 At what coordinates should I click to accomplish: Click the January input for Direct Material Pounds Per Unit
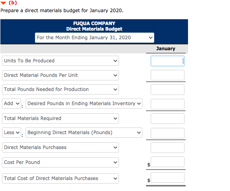point(168,75)
